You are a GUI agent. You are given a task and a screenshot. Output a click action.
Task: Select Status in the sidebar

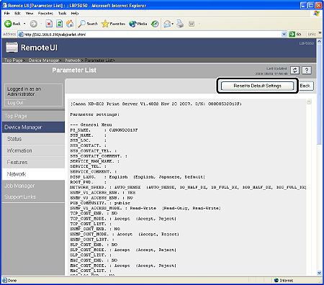[x=14, y=139]
